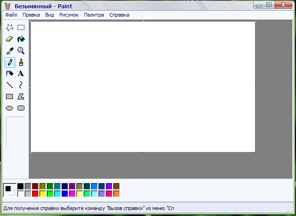Pick the purple color swatch in top row
This screenshot has height=216, width=296.
point(72,187)
